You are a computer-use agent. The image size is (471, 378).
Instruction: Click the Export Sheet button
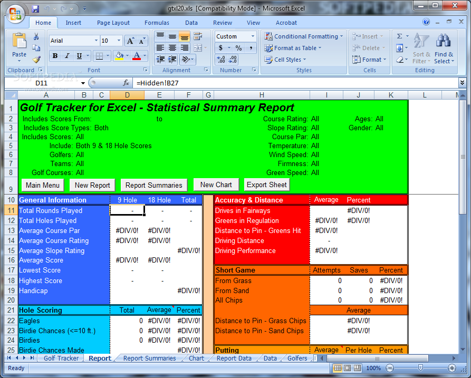(267, 185)
